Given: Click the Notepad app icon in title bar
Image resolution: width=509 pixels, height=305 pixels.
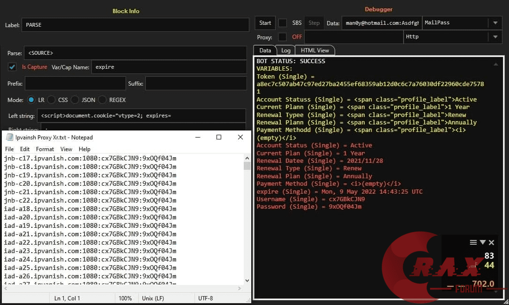Looking at the screenshot, I should coord(8,138).
